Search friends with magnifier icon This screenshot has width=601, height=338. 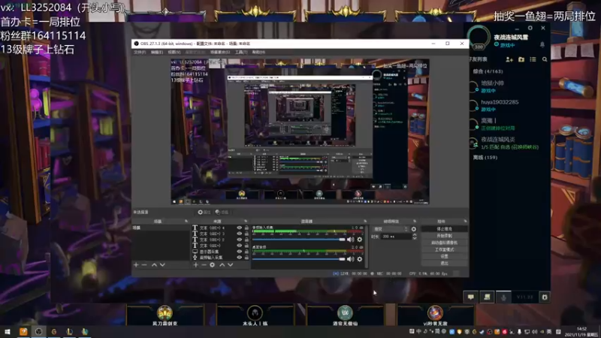[x=545, y=59]
